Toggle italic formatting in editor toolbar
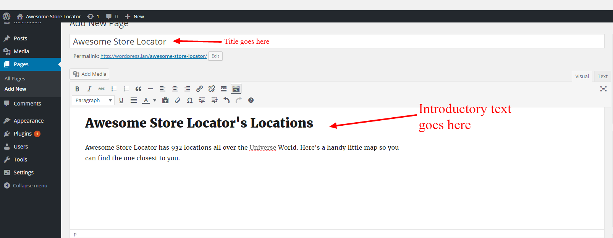 [x=89, y=89]
